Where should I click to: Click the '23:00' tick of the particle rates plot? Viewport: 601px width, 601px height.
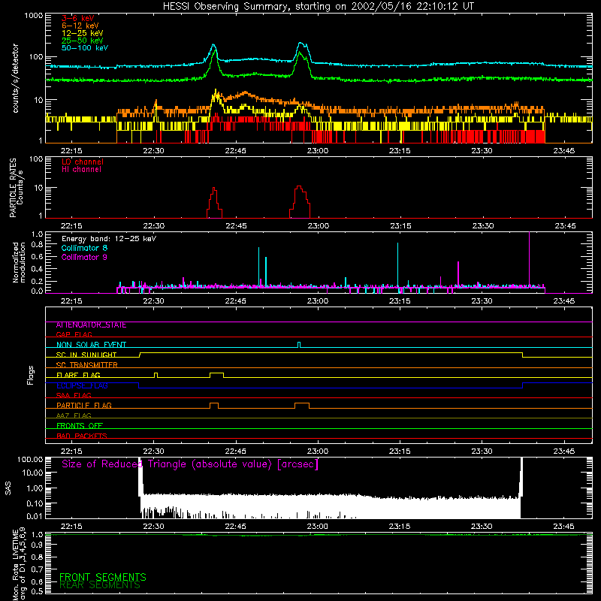click(x=318, y=226)
